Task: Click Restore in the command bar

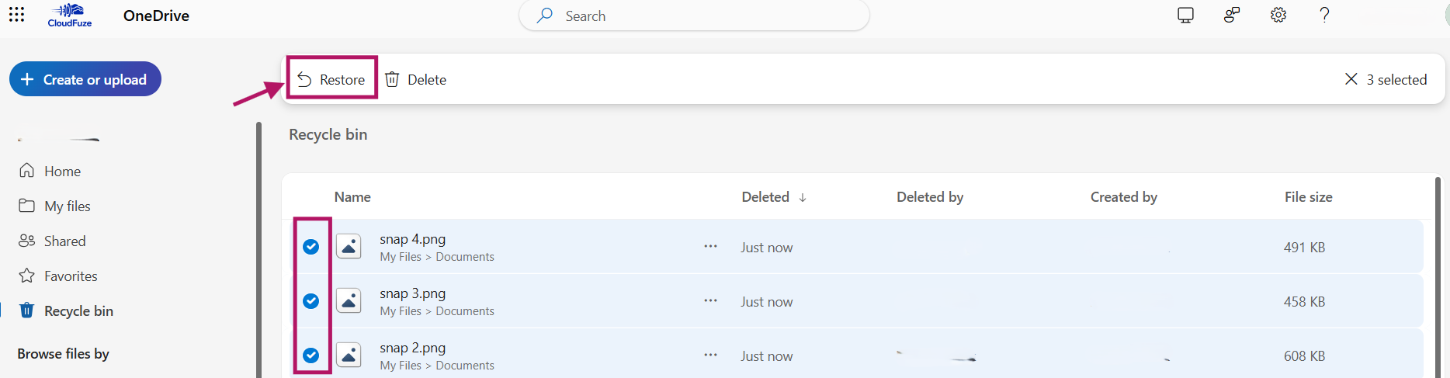Action: pos(331,79)
